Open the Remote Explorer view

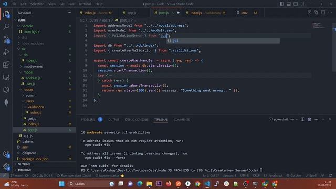coord(6,77)
